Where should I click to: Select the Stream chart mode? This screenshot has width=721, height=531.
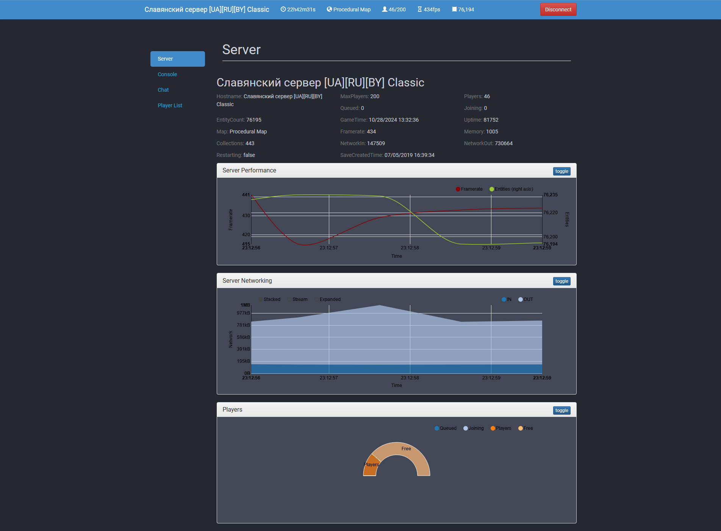pyautogui.click(x=289, y=299)
